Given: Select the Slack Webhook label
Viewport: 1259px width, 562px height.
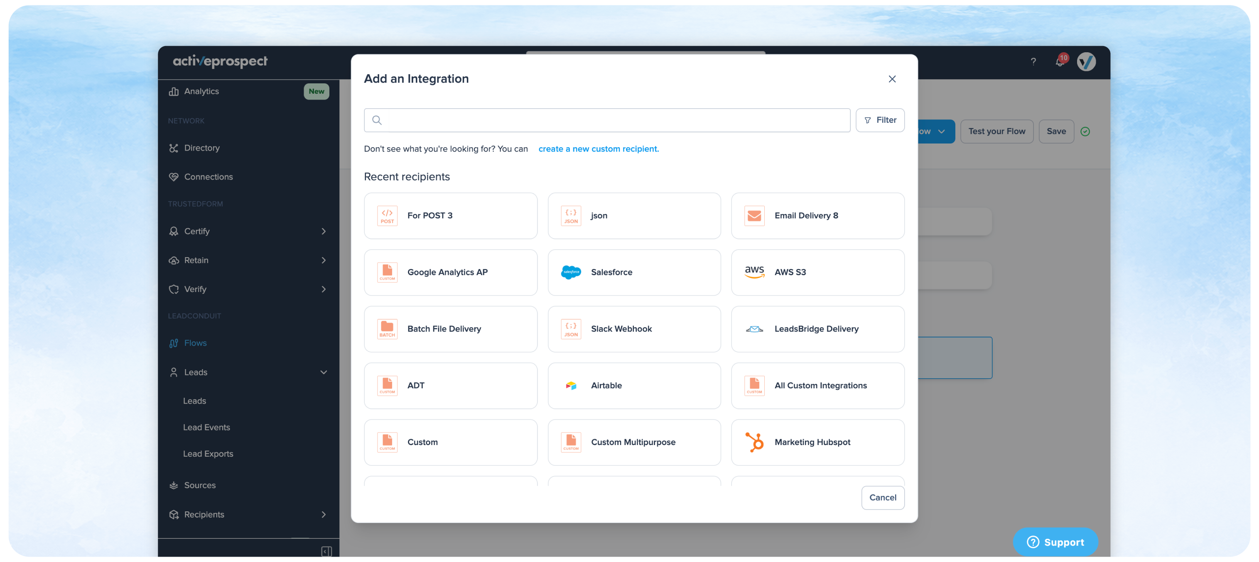Looking at the screenshot, I should [621, 329].
